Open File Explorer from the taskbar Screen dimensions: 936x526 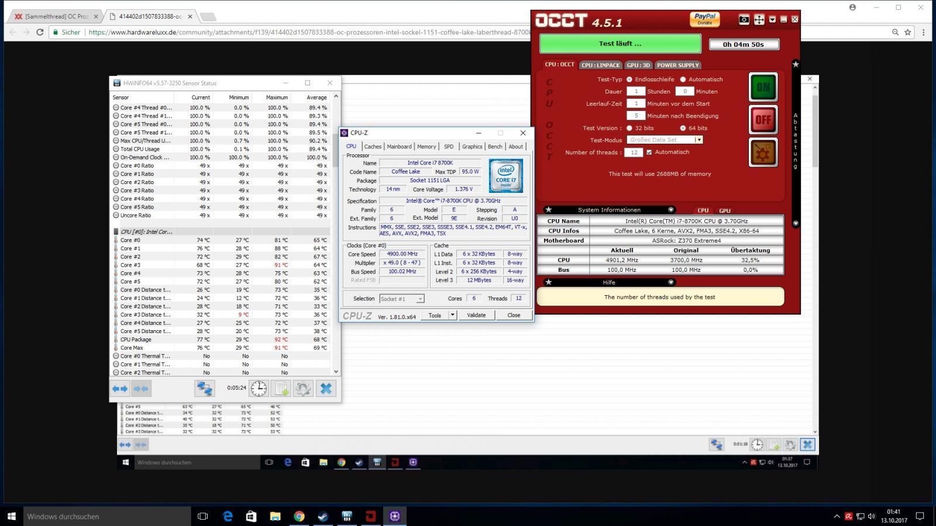point(275,516)
